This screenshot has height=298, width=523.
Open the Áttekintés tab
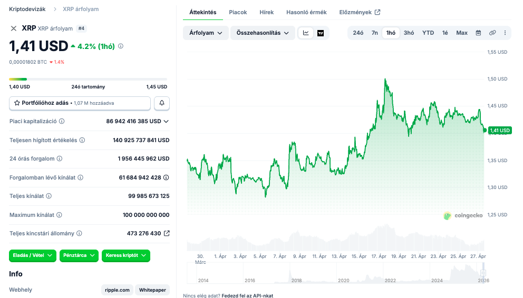pyautogui.click(x=203, y=12)
